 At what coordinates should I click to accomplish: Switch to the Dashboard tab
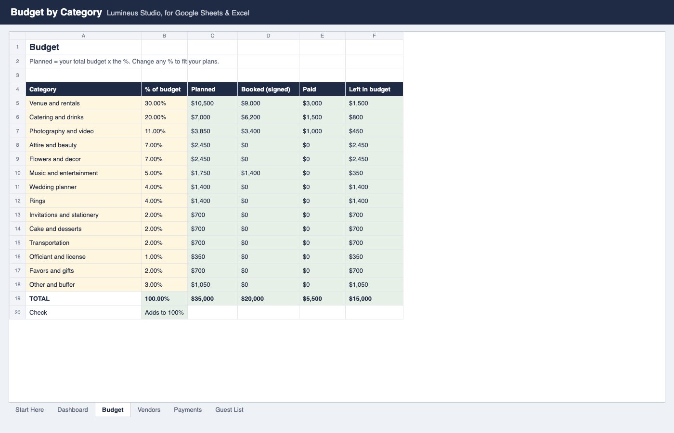[x=73, y=410]
